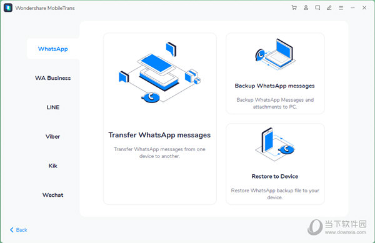Click the Transfer WhatsApp messages illustration
This screenshot has width=375, height=243.
coord(159,72)
